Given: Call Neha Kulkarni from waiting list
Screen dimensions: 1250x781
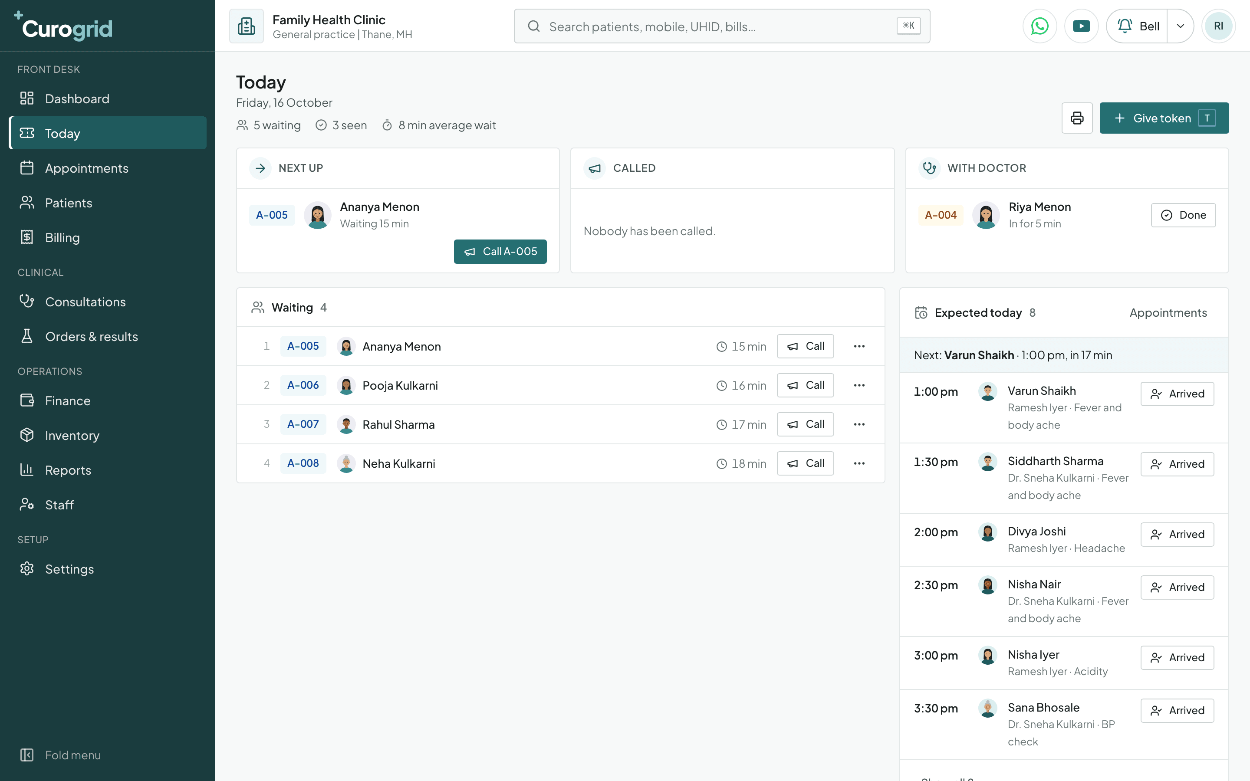Looking at the screenshot, I should [x=805, y=463].
